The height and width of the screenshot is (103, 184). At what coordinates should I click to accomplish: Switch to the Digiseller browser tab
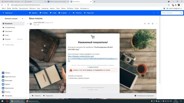(x=35, y=2)
